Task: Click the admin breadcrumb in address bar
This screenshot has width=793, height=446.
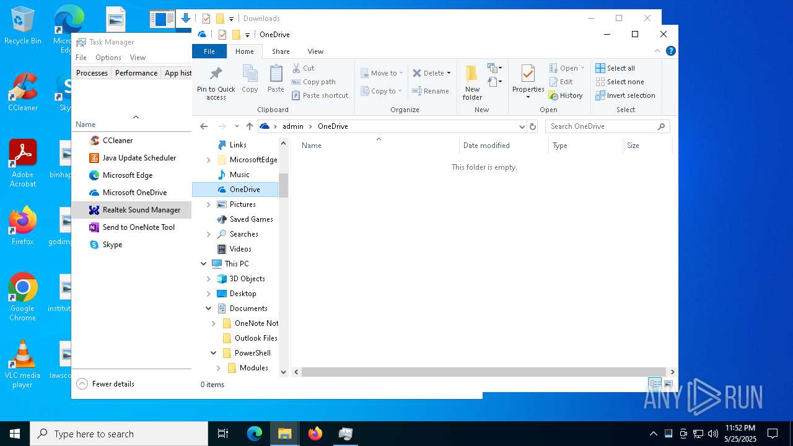Action: pyautogui.click(x=293, y=126)
